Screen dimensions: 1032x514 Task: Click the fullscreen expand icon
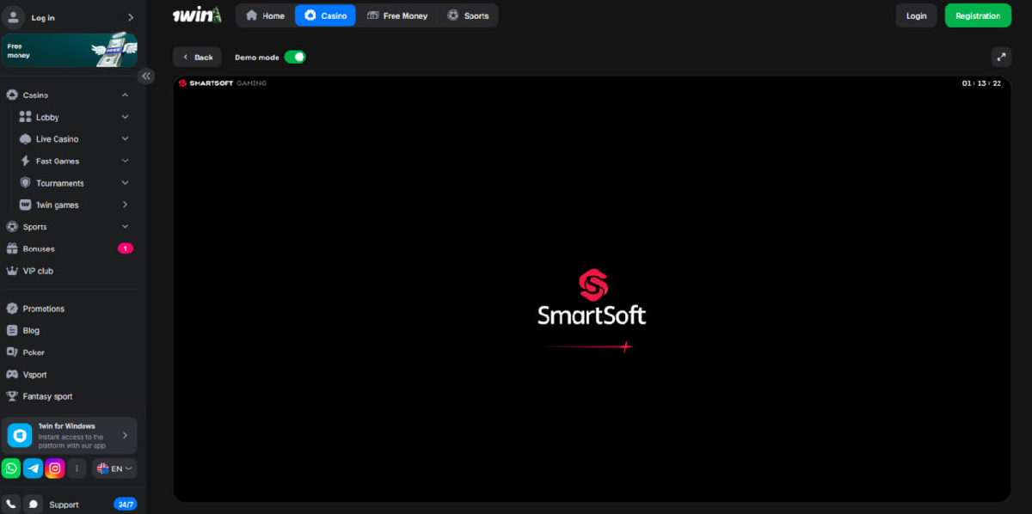1000,57
